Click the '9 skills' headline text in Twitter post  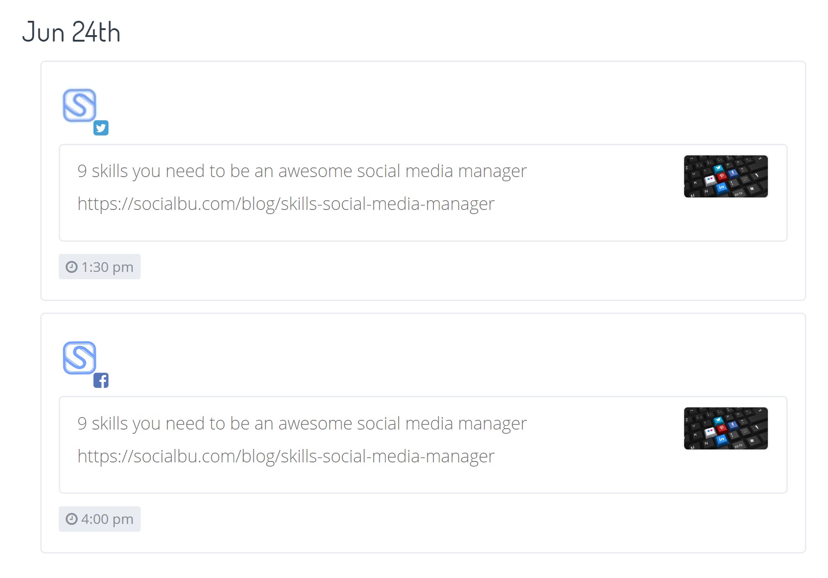(302, 171)
